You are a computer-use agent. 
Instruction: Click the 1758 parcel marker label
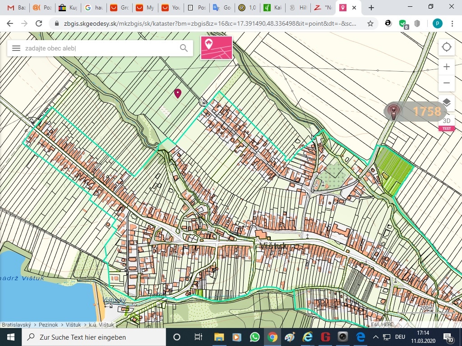(426, 112)
